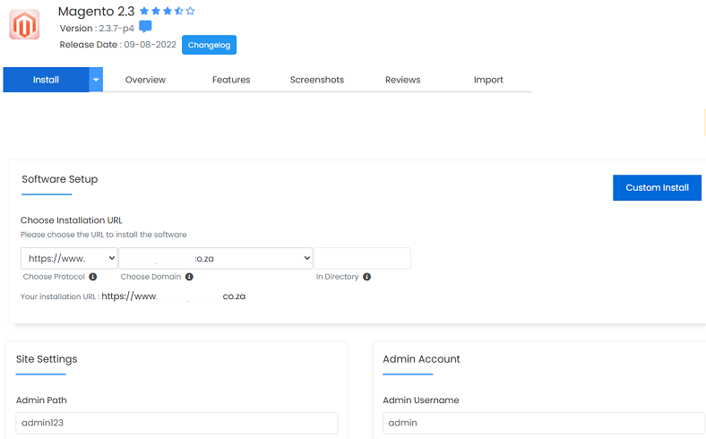Viewport: 706px width, 439px height.
Task: Switch to the Features tab
Action: (x=231, y=80)
